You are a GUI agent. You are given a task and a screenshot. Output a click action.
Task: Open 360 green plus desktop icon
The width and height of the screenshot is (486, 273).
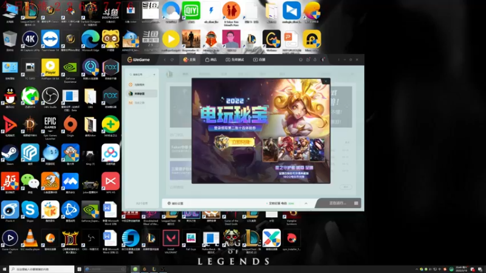point(111,126)
